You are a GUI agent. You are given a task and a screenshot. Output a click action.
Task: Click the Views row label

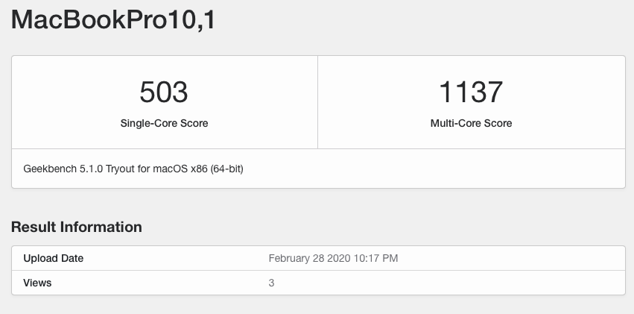coord(37,283)
